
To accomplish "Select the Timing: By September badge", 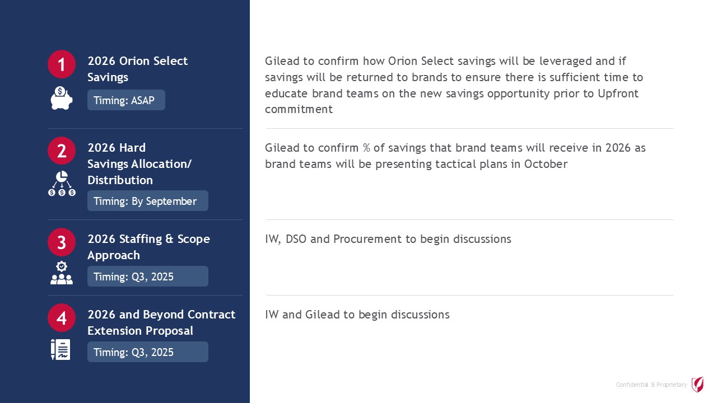I will pyautogui.click(x=147, y=201).
